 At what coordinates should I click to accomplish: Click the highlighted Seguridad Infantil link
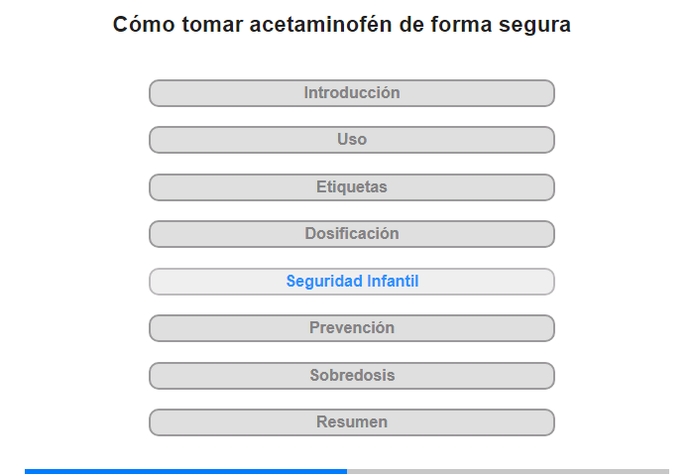[x=352, y=282]
